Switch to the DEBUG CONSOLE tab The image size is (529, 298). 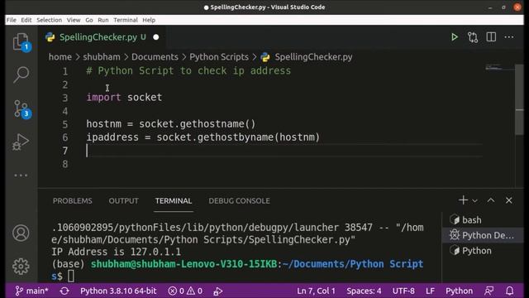[239, 200]
